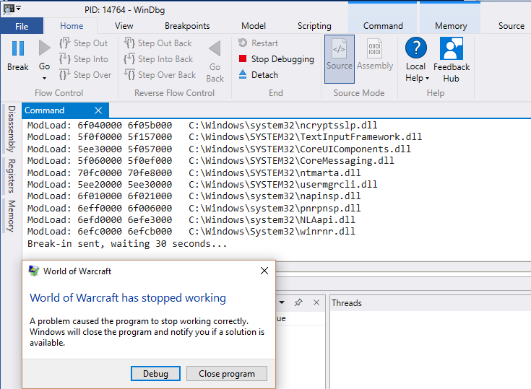Click the WinDbg quick access icon
The width and height of the screenshot is (531, 389).
(x=9, y=9)
